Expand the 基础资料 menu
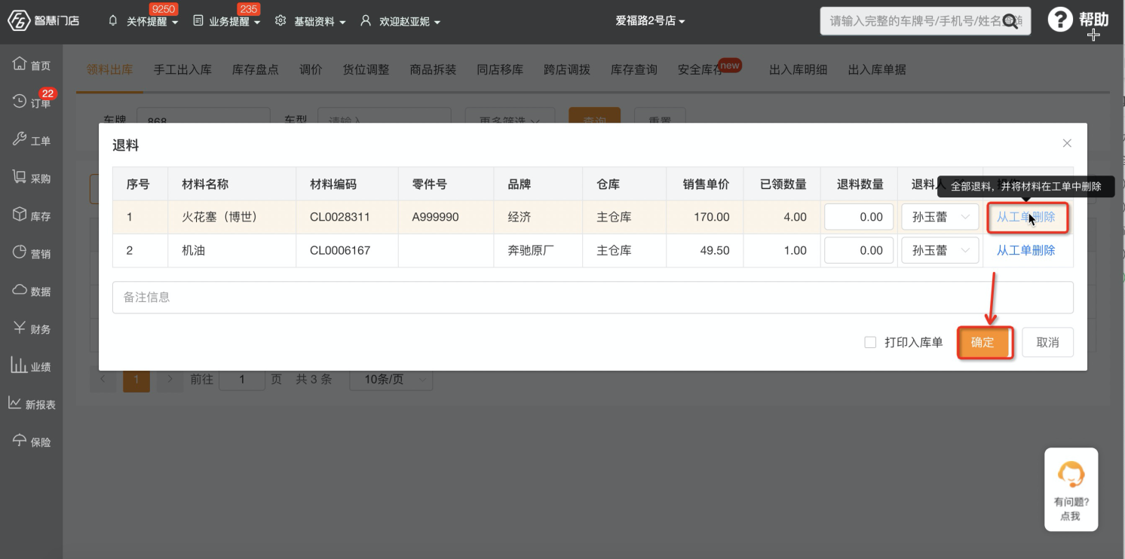Image resolution: width=1125 pixels, height=559 pixels. pyautogui.click(x=320, y=22)
